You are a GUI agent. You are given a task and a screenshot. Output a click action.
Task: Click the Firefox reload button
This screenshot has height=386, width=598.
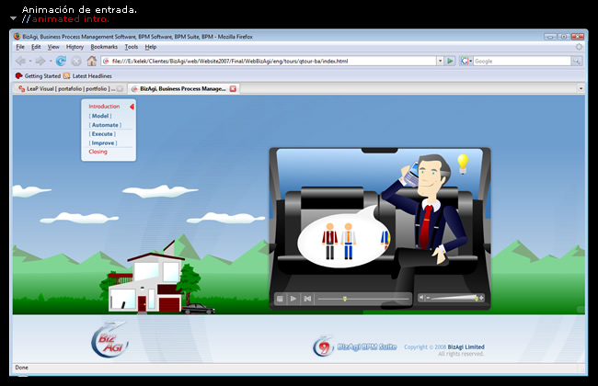click(x=62, y=61)
